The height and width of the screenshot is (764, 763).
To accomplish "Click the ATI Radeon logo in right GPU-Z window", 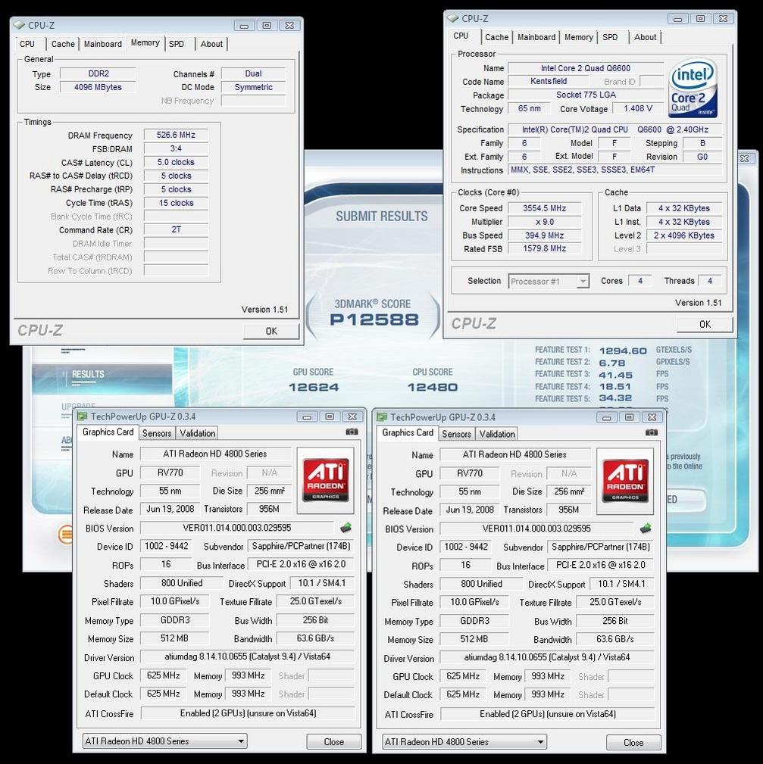I will click(x=626, y=480).
